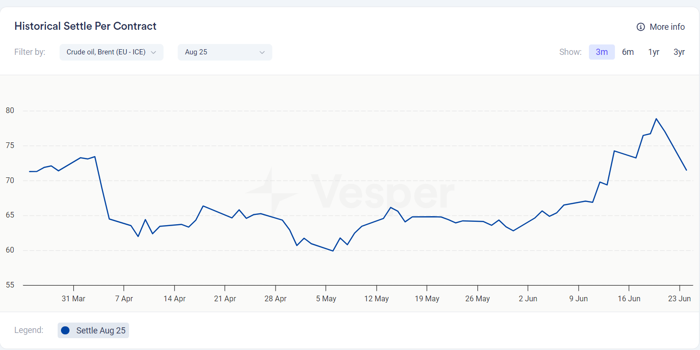The image size is (700, 350).
Task: Open the Crude oil, Brent commodity dropdown
Action: pos(106,52)
